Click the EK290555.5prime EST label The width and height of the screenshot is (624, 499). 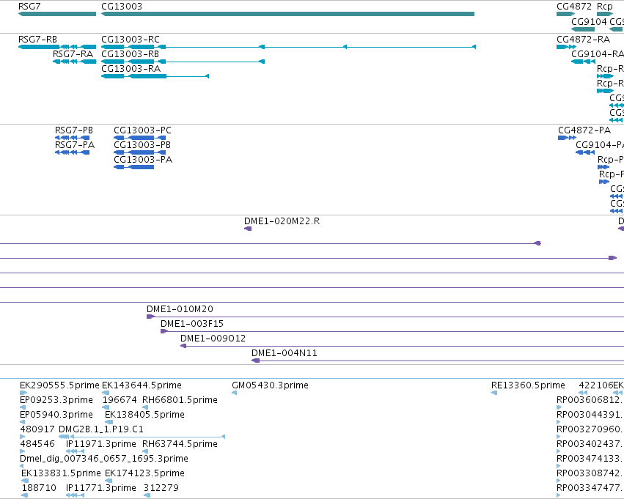click(x=59, y=385)
